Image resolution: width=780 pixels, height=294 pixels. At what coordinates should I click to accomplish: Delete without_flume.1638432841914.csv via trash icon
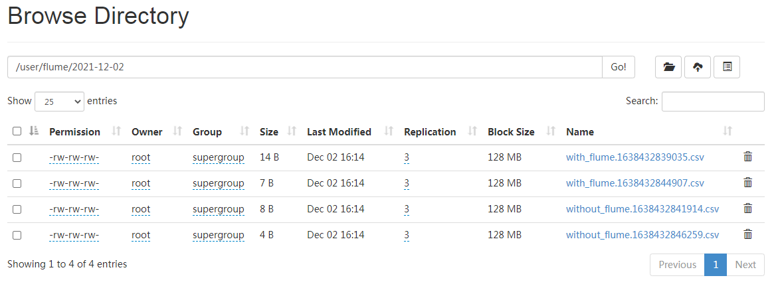pos(747,208)
